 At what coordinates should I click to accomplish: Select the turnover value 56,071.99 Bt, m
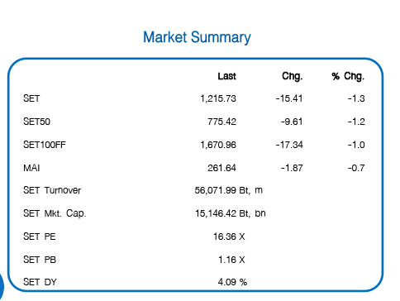click(x=229, y=190)
